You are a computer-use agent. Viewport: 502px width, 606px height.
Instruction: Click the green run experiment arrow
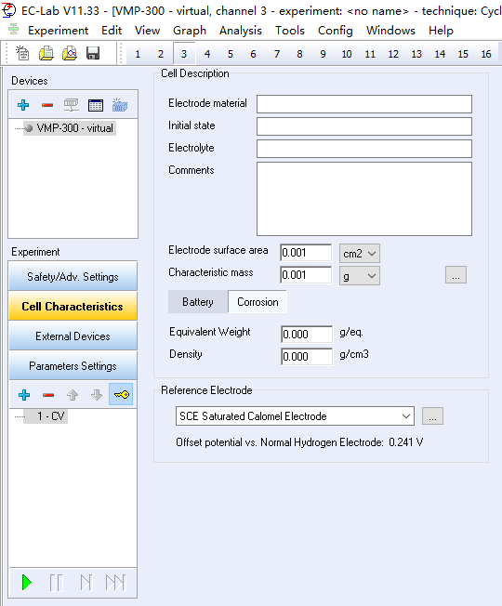27,583
